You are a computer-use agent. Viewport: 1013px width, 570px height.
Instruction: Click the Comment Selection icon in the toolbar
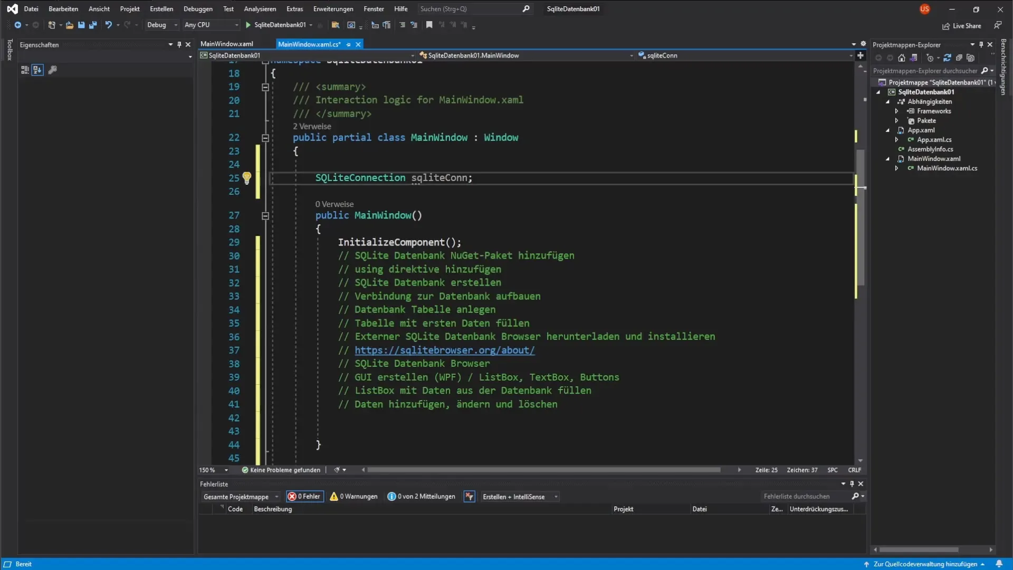[x=402, y=25]
